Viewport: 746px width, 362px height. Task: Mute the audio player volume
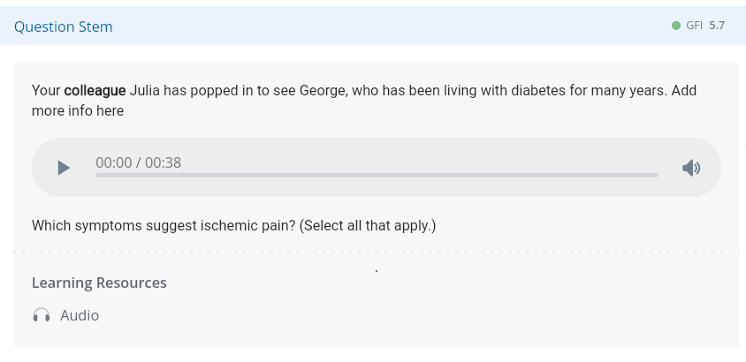(x=691, y=168)
